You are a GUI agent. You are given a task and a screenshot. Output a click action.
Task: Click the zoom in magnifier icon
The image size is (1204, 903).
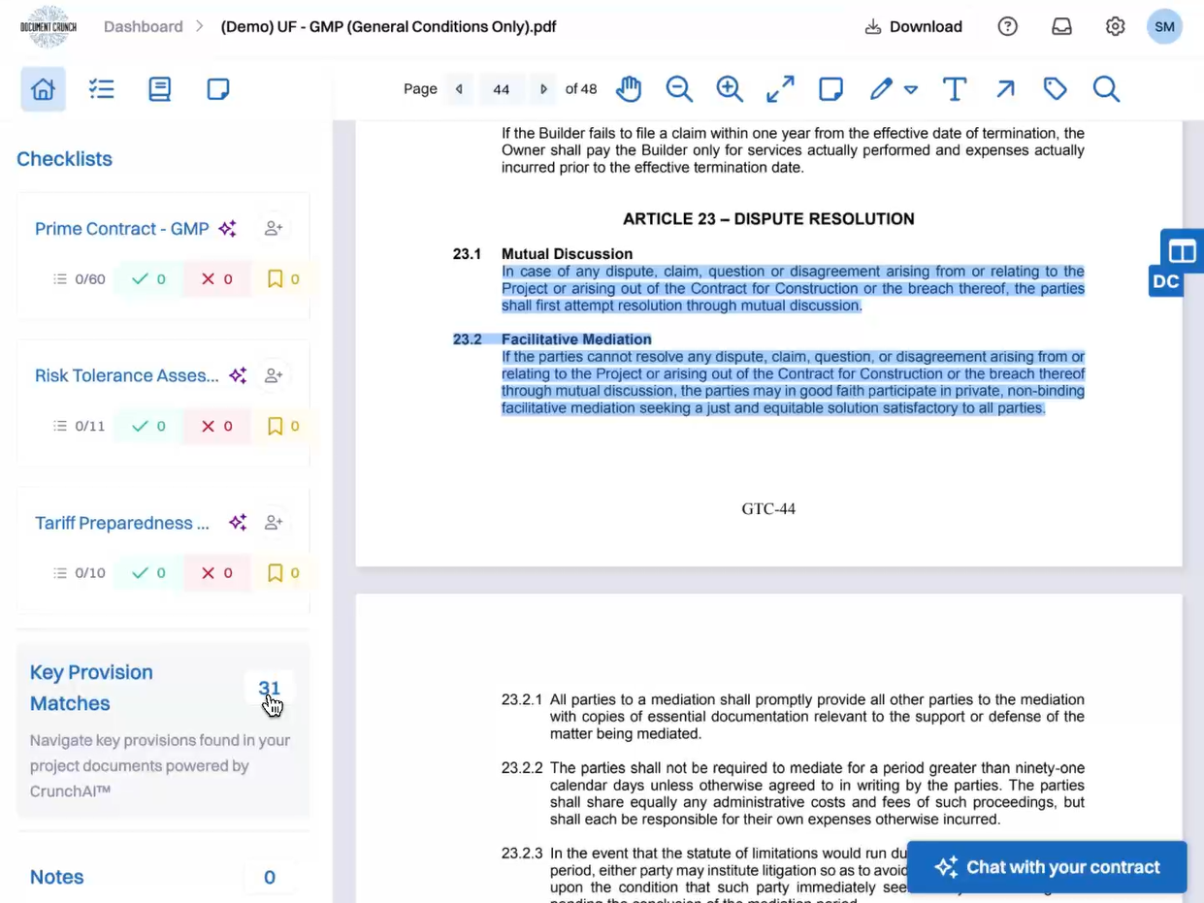coord(730,89)
